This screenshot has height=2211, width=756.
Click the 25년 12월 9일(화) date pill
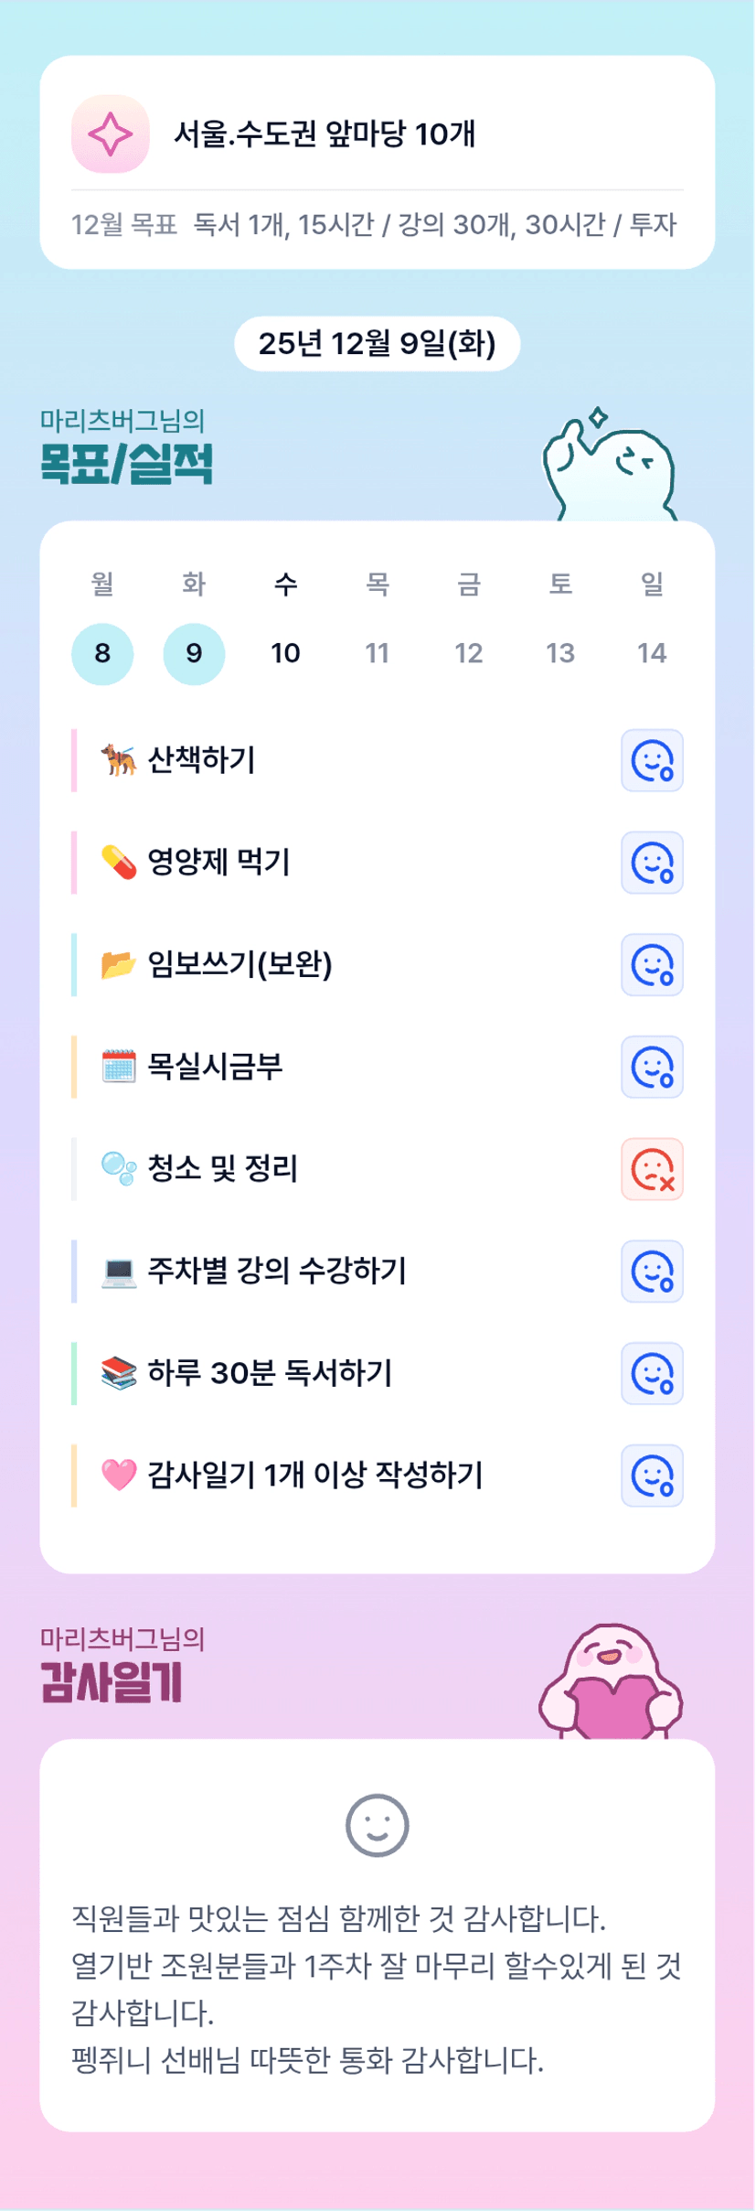pyautogui.click(x=377, y=344)
